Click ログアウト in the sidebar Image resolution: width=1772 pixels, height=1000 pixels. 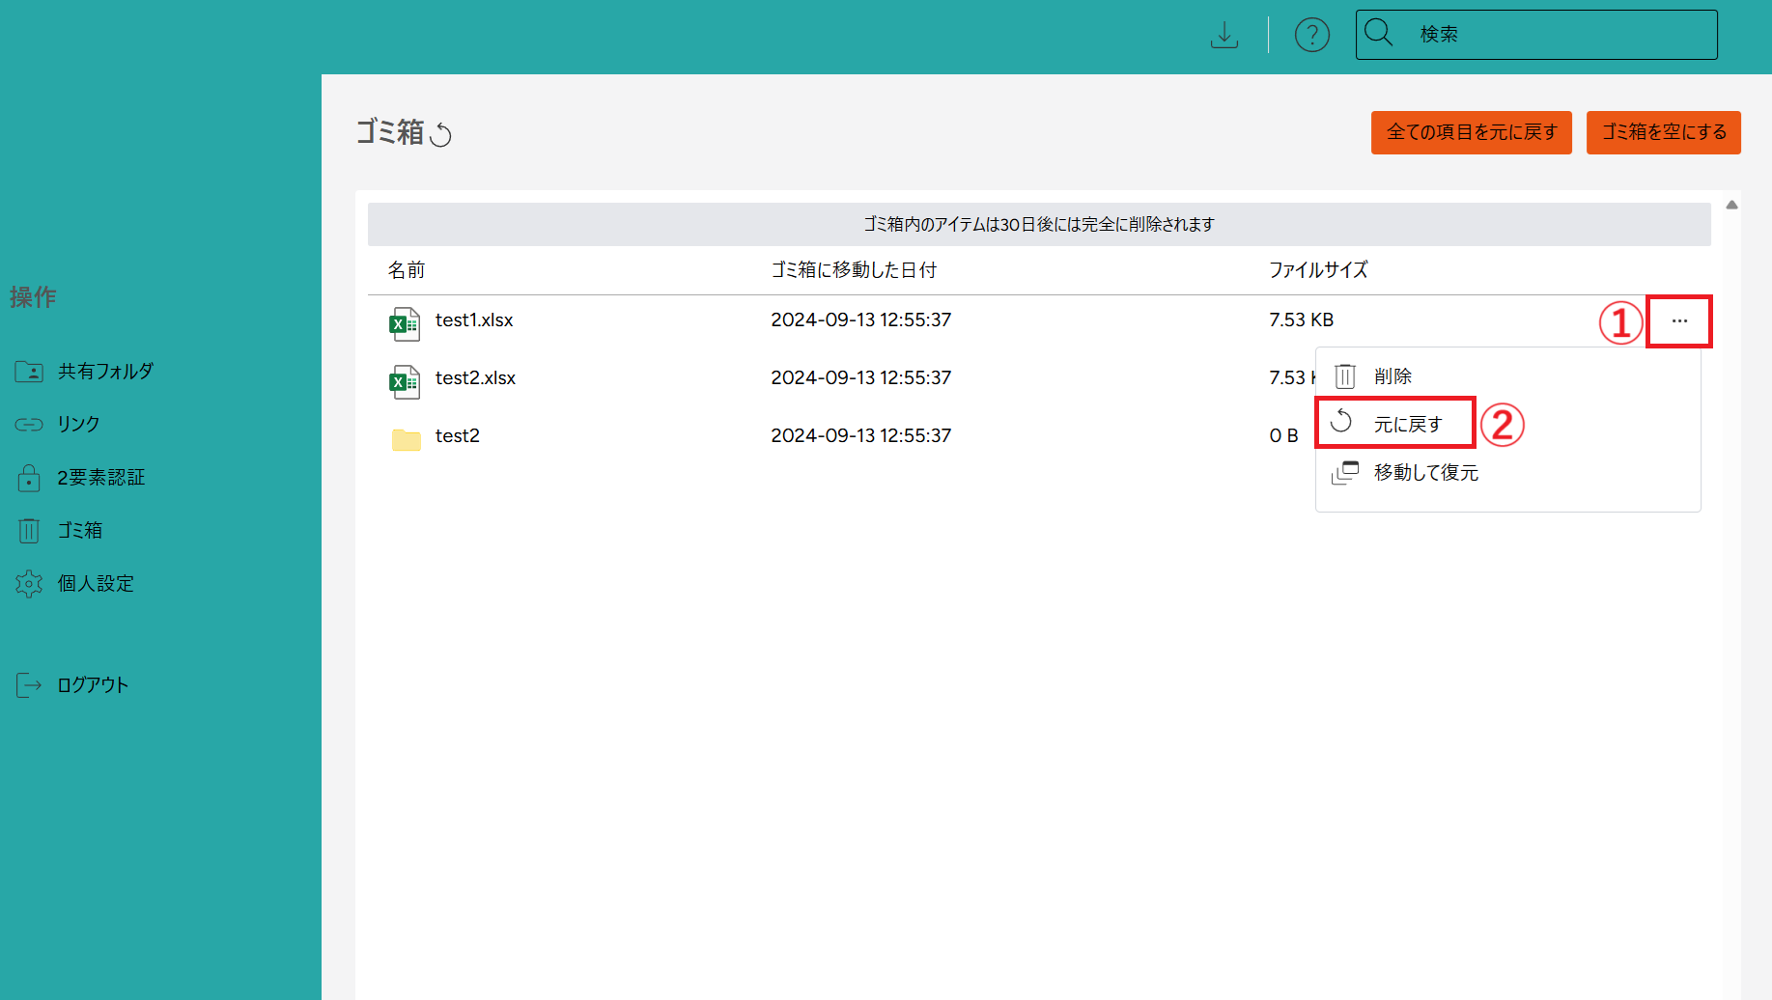(x=93, y=685)
